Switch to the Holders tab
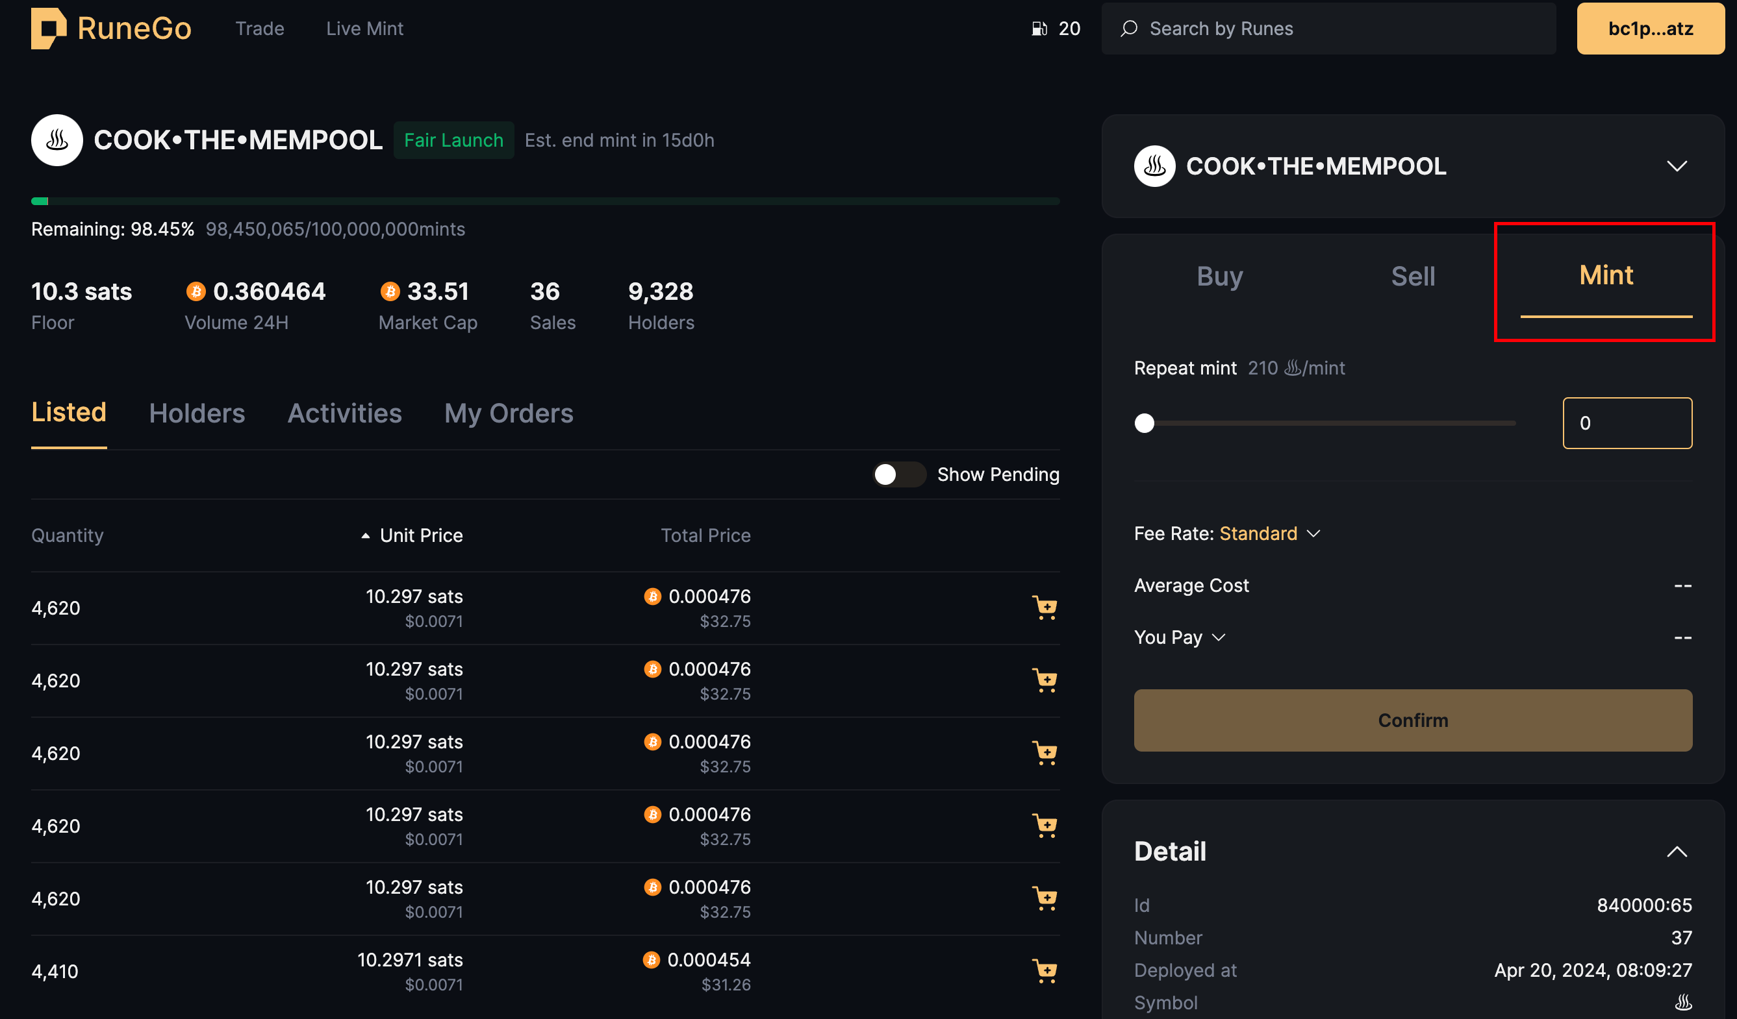 (x=196, y=413)
